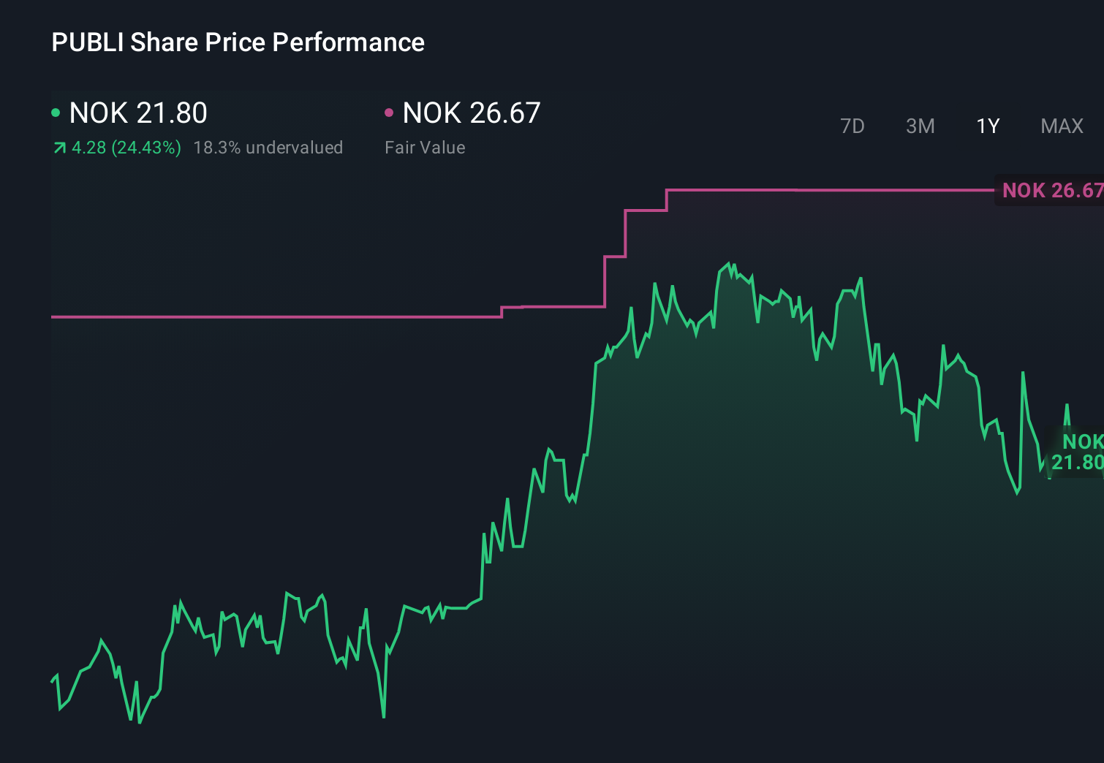The width and height of the screenshot is (1104, 763).
Task: Click the pink fair value step line
Action: [x=292, y=316]
